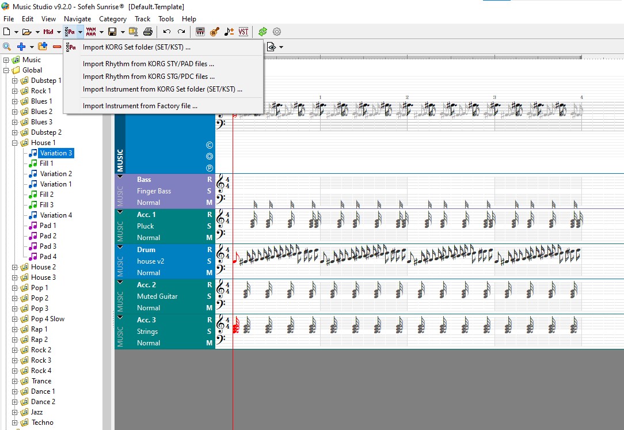Click the Muted Guitar instrument label

(x=157, y=296)
